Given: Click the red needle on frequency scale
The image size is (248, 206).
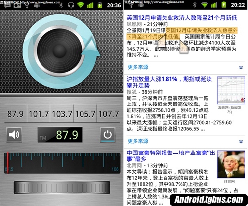Looking at the screenshot, I should point(7,163).
